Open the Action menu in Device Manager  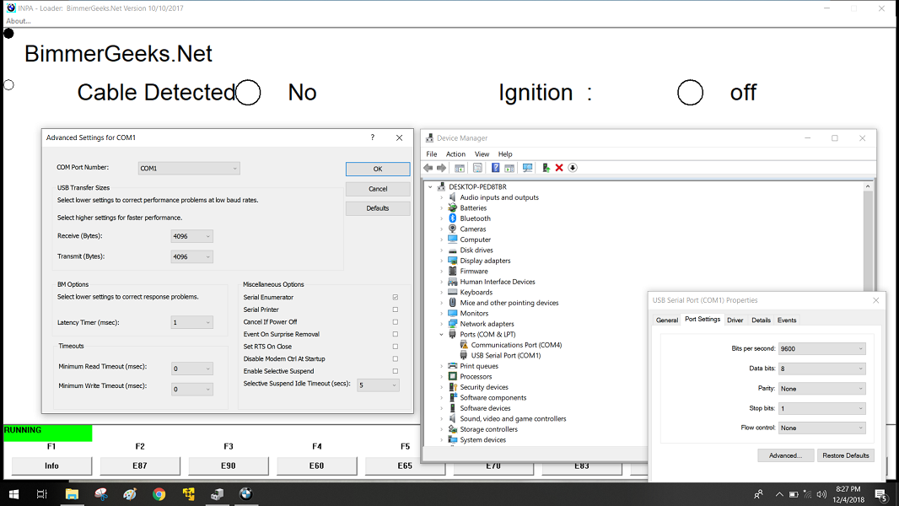tap(455, 153)
